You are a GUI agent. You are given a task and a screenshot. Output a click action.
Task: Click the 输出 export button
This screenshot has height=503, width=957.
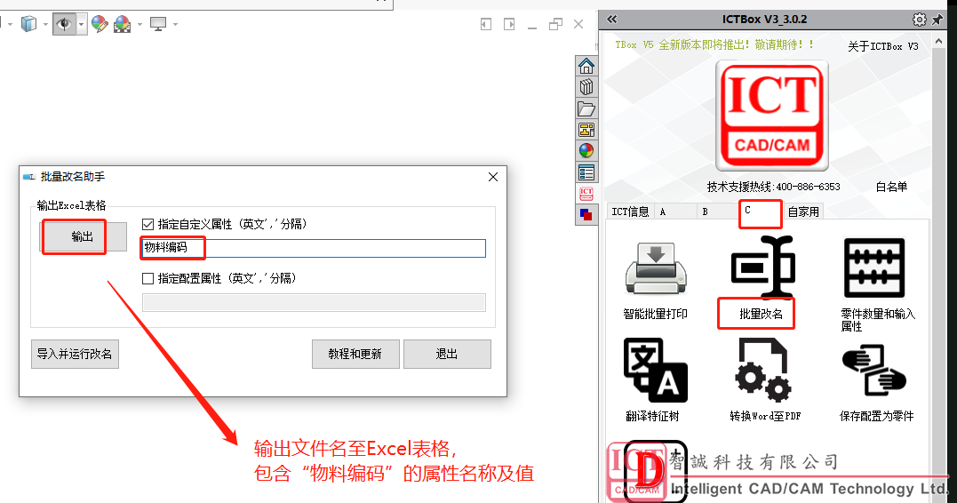pyautogui.click(x=83, y=237)
